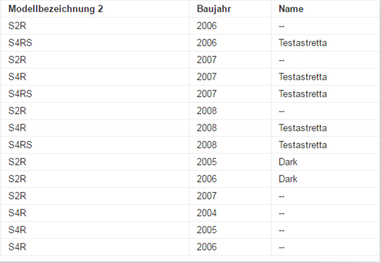
Task: Select the S4R cell in the 2004 row
Action: [17, 213]
